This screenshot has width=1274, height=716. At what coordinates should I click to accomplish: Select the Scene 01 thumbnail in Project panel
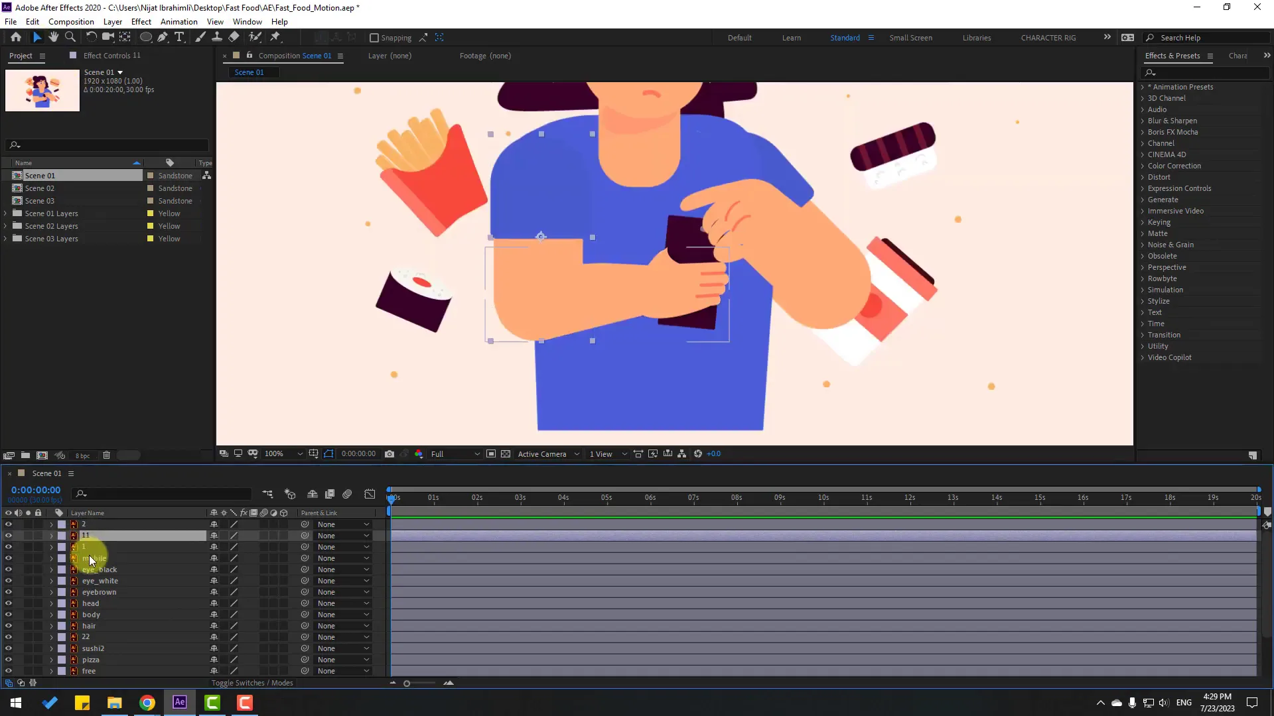[x=42, y=90]
